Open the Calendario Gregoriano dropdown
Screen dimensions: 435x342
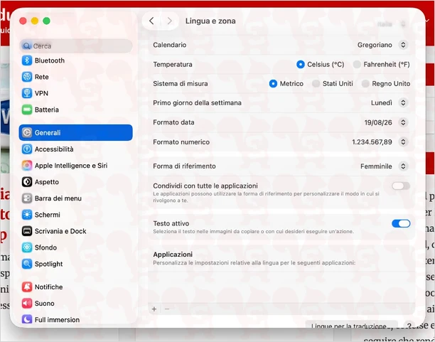[403, 45]
